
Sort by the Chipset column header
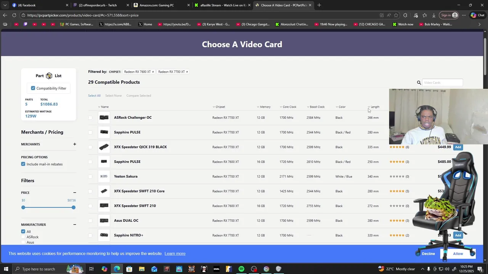coord(219,107)
